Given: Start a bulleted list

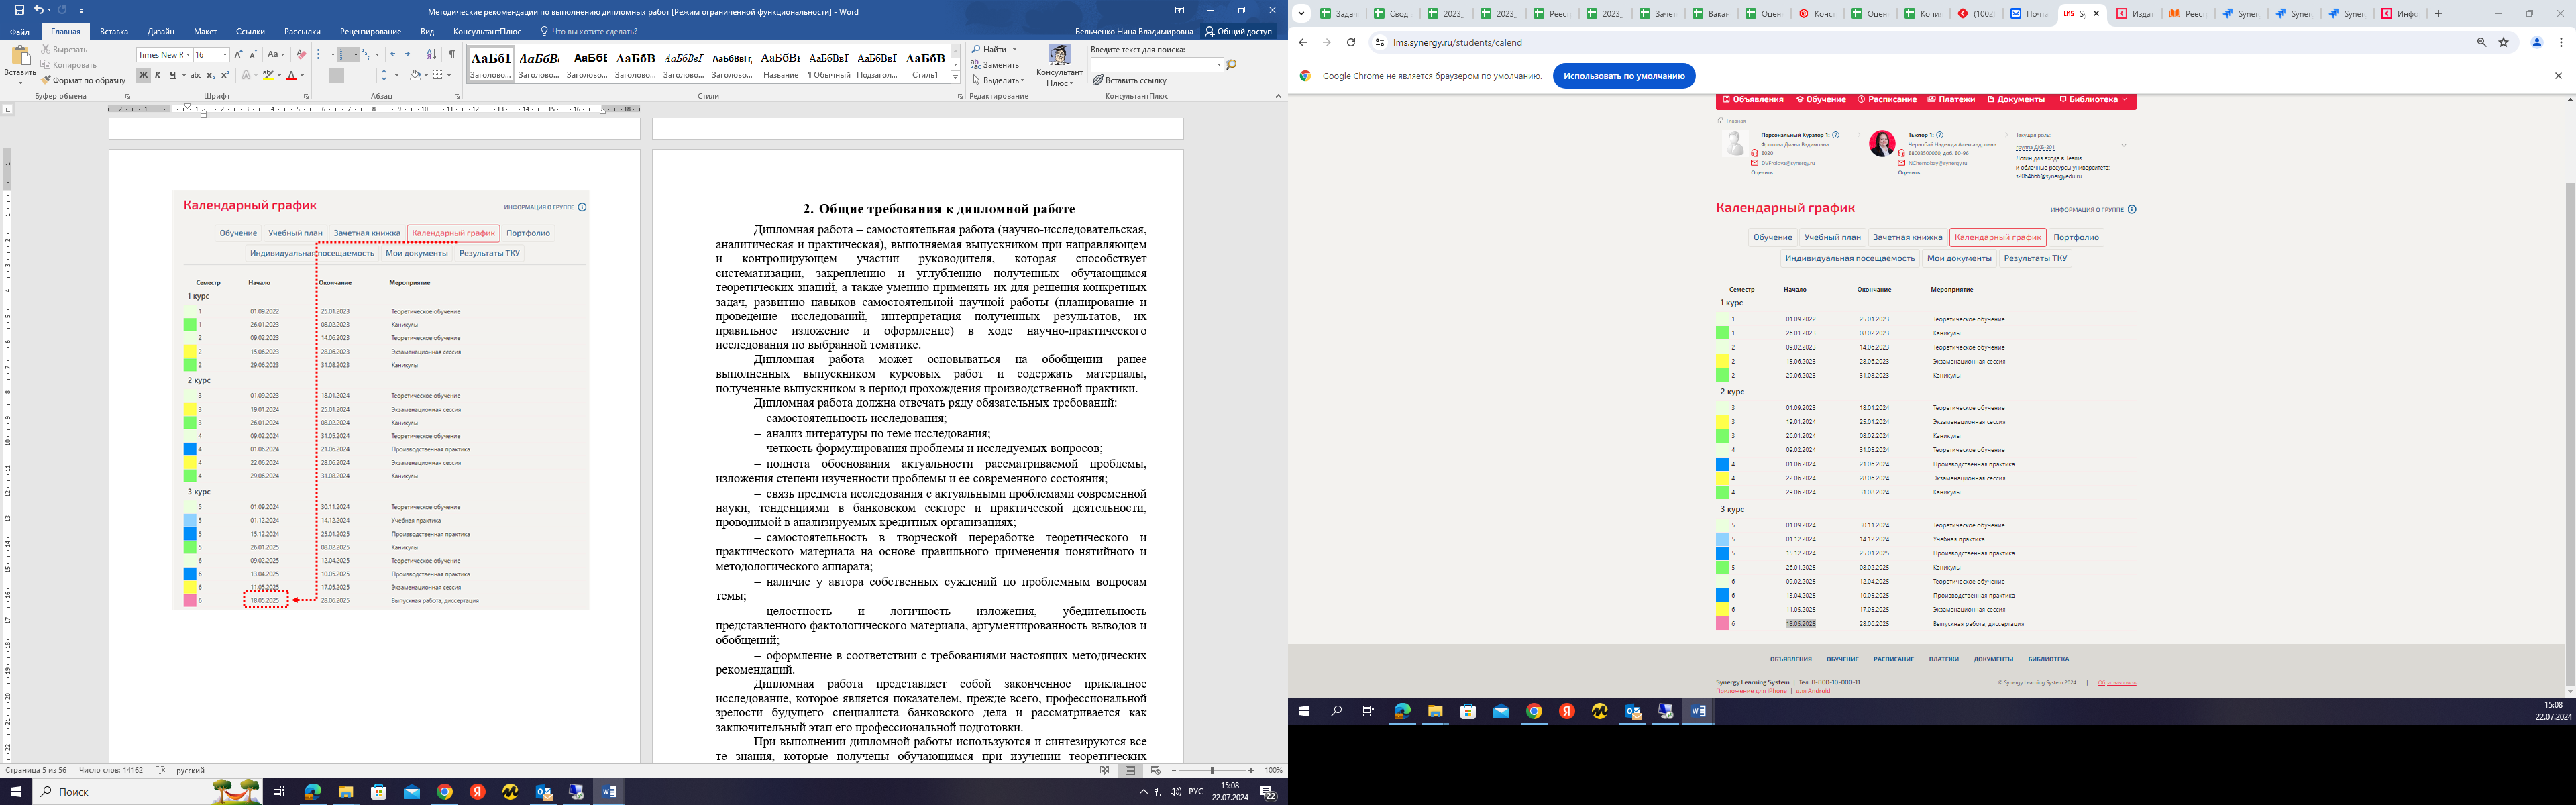Looking at the screenshot, I should click(x=323, y=55).
